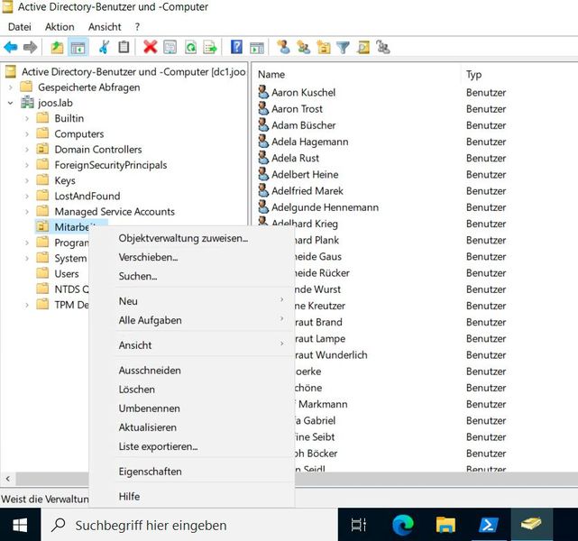Screen dimensions: 578x541
Task: Open the Aktion menu in menu bar
Action: [60, 27]
